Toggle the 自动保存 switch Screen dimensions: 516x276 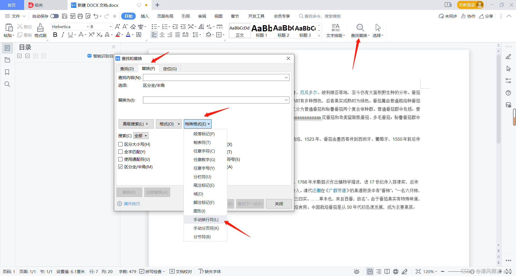(55, 16)
